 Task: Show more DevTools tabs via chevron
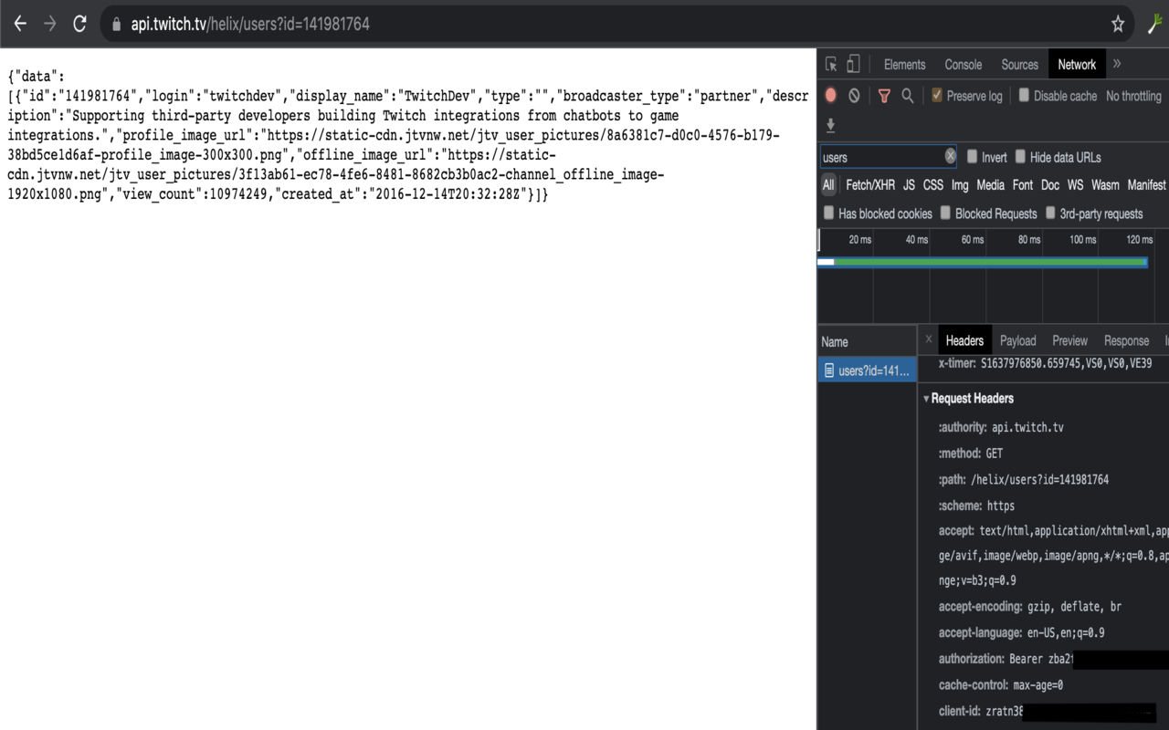[1117, 64]
